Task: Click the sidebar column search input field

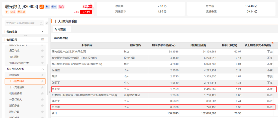Action: (22, 23)
